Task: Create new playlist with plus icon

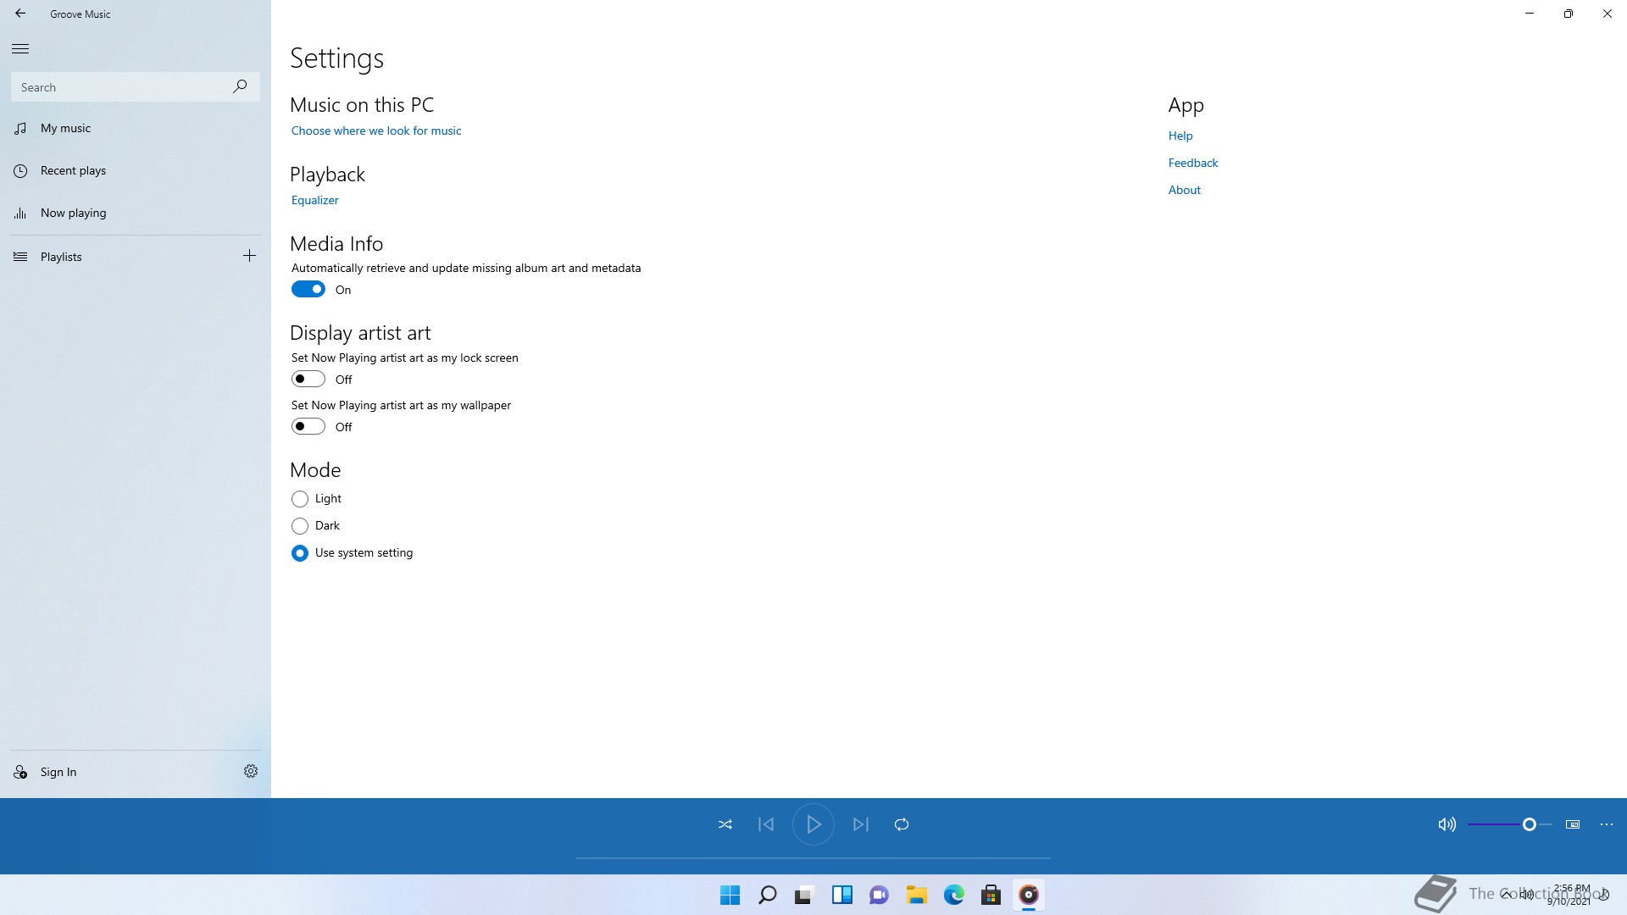Action: click(249, 256)
